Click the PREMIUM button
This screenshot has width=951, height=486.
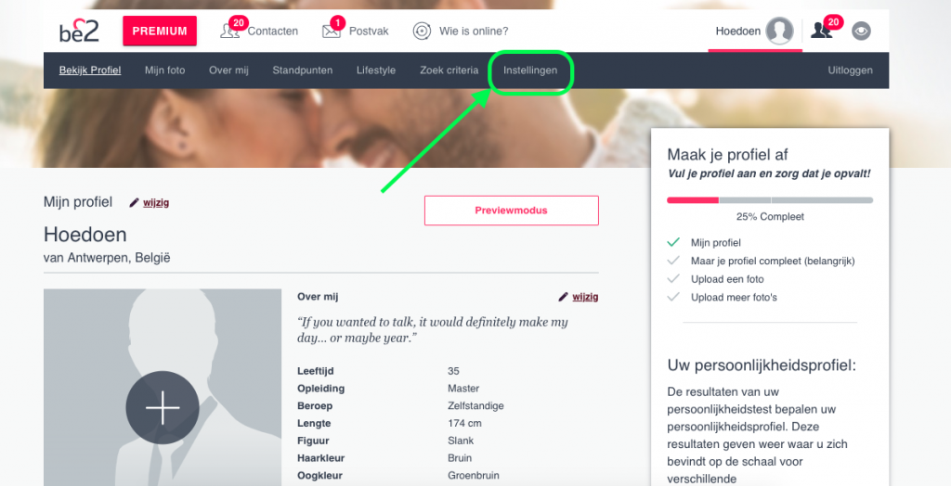tap(160, 31)
